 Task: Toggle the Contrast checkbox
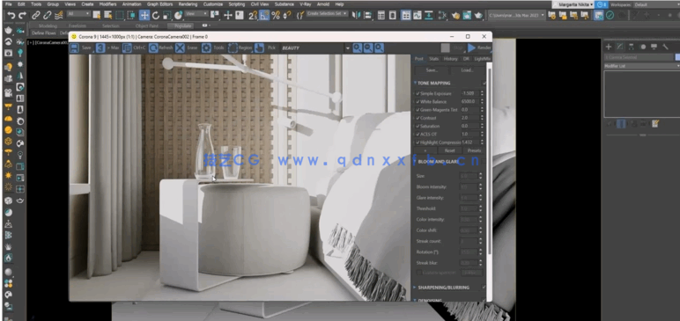tap(418, 118)
